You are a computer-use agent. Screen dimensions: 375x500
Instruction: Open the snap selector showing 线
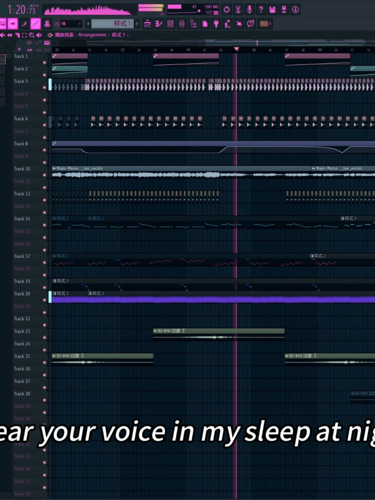[x=71, y=24]
